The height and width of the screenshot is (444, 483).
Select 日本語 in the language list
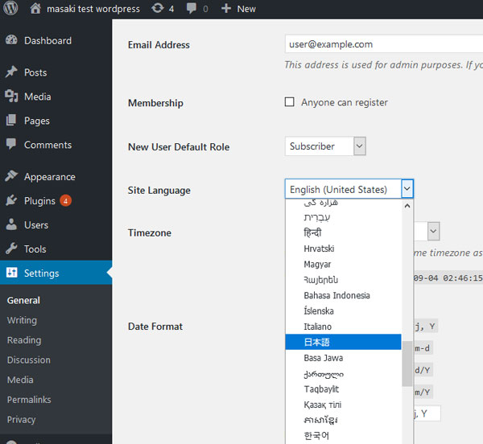(343, 342)
